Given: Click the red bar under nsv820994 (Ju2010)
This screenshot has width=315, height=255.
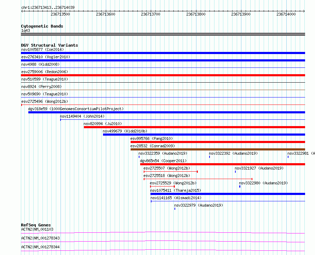Looking at the screenshot, I should 194,127.
